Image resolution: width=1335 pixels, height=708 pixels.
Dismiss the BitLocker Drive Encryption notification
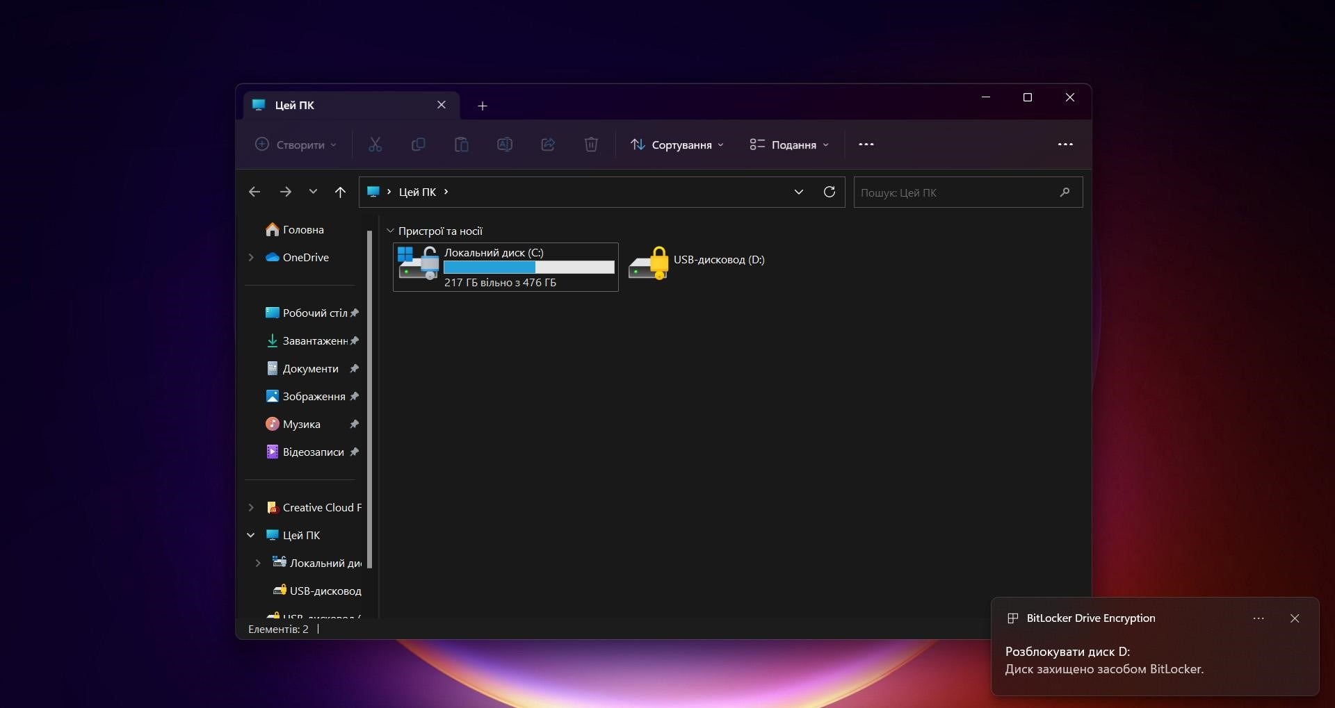point(1294,618)
